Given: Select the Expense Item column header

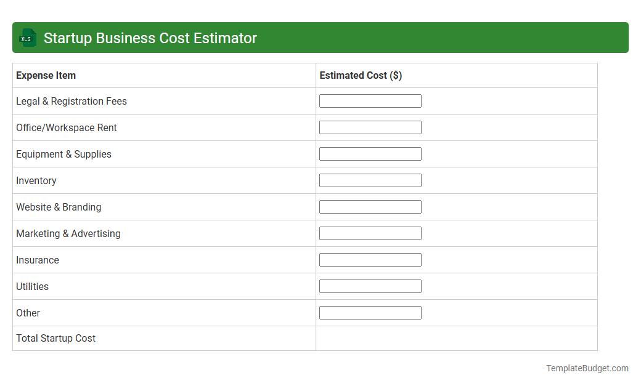Looking at the screenshot, I should 46,75.
